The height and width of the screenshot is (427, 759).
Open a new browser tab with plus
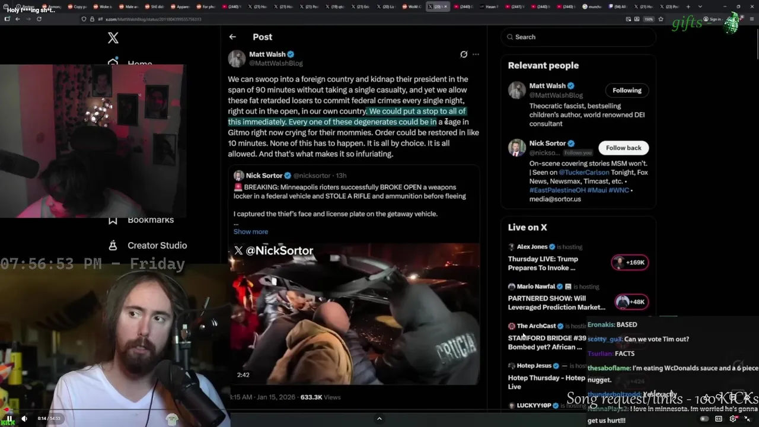688,7
